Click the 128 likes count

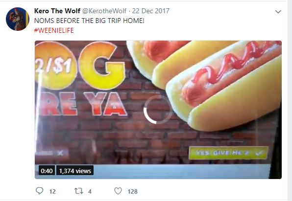[132, 192]
